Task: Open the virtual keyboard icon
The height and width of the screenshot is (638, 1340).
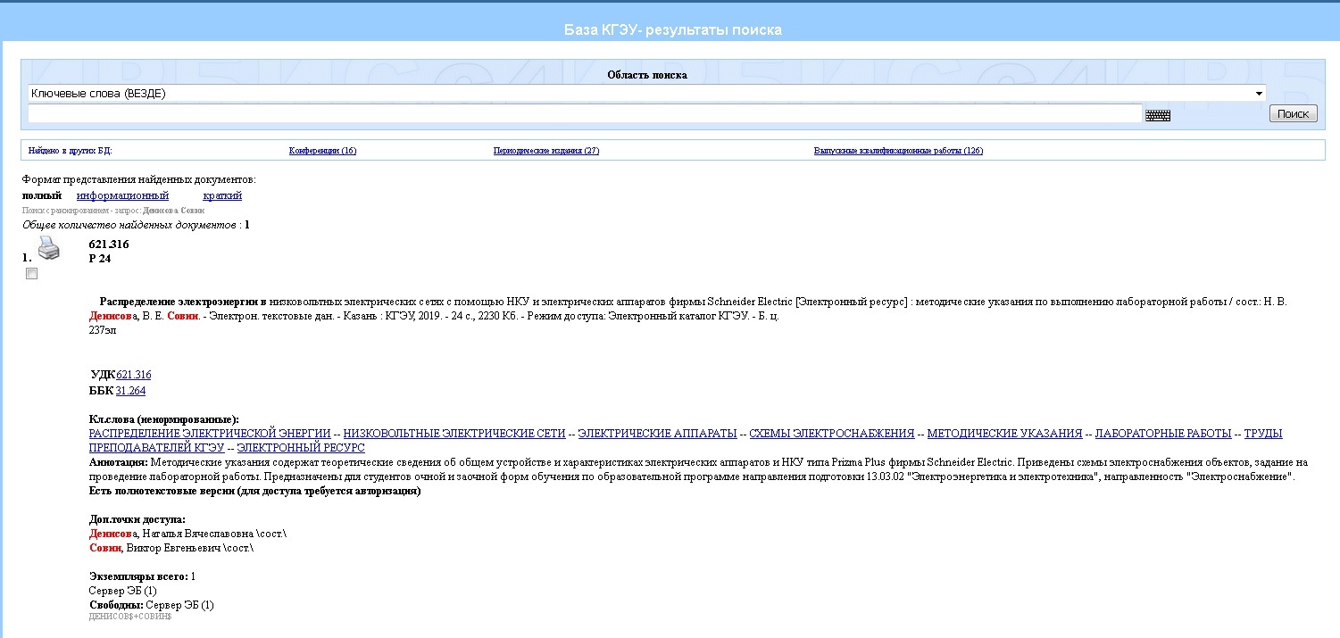Action: (1157, 115)
